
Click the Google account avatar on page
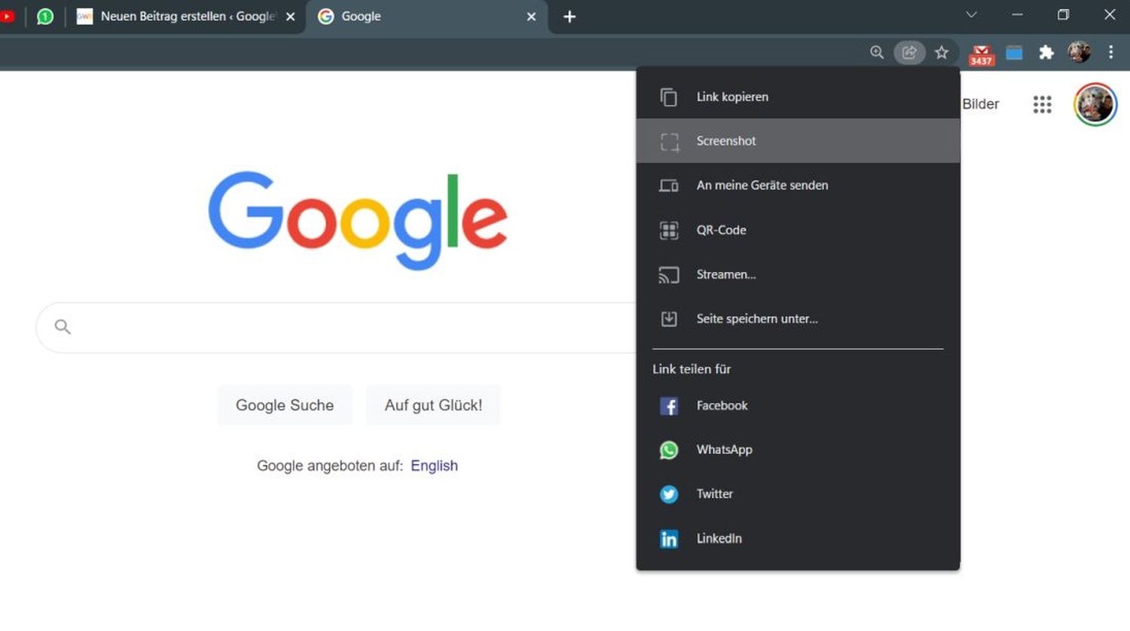[1095, 104]
